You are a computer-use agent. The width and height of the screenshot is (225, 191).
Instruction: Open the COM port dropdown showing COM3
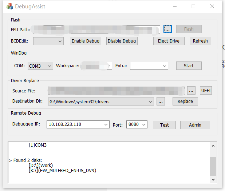point(40,66)
